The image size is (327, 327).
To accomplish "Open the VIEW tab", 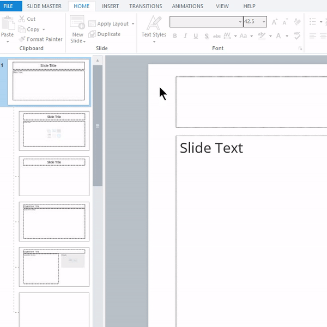I will click(222, 6).
